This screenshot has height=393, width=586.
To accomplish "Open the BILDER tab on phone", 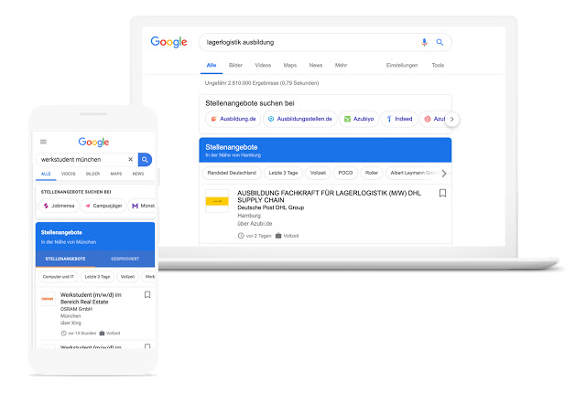I will coord(92,174).
